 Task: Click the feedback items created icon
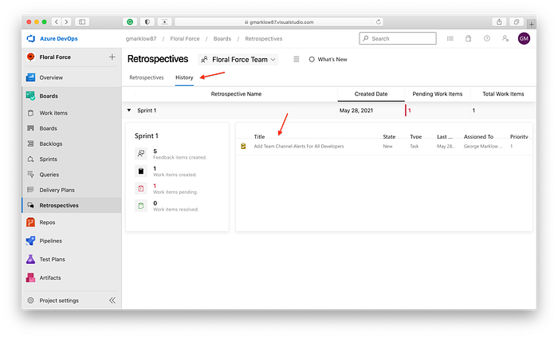[141, 154]
